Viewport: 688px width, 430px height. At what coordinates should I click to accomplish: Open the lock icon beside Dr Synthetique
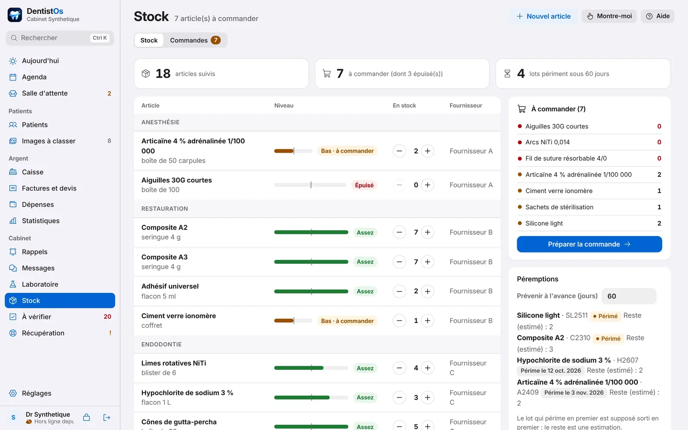(86, 418)
